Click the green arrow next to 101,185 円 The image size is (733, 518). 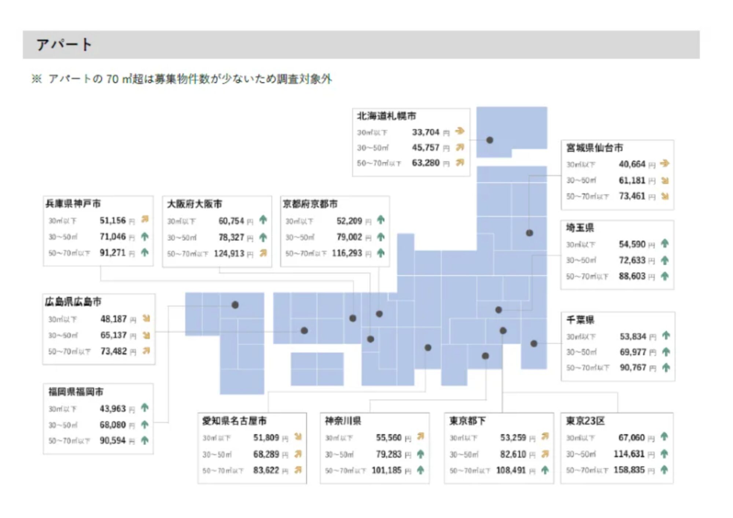pos(420,470)
